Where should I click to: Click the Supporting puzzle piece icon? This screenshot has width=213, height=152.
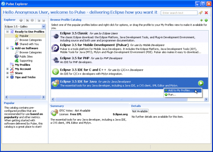(x=17, y=60)
